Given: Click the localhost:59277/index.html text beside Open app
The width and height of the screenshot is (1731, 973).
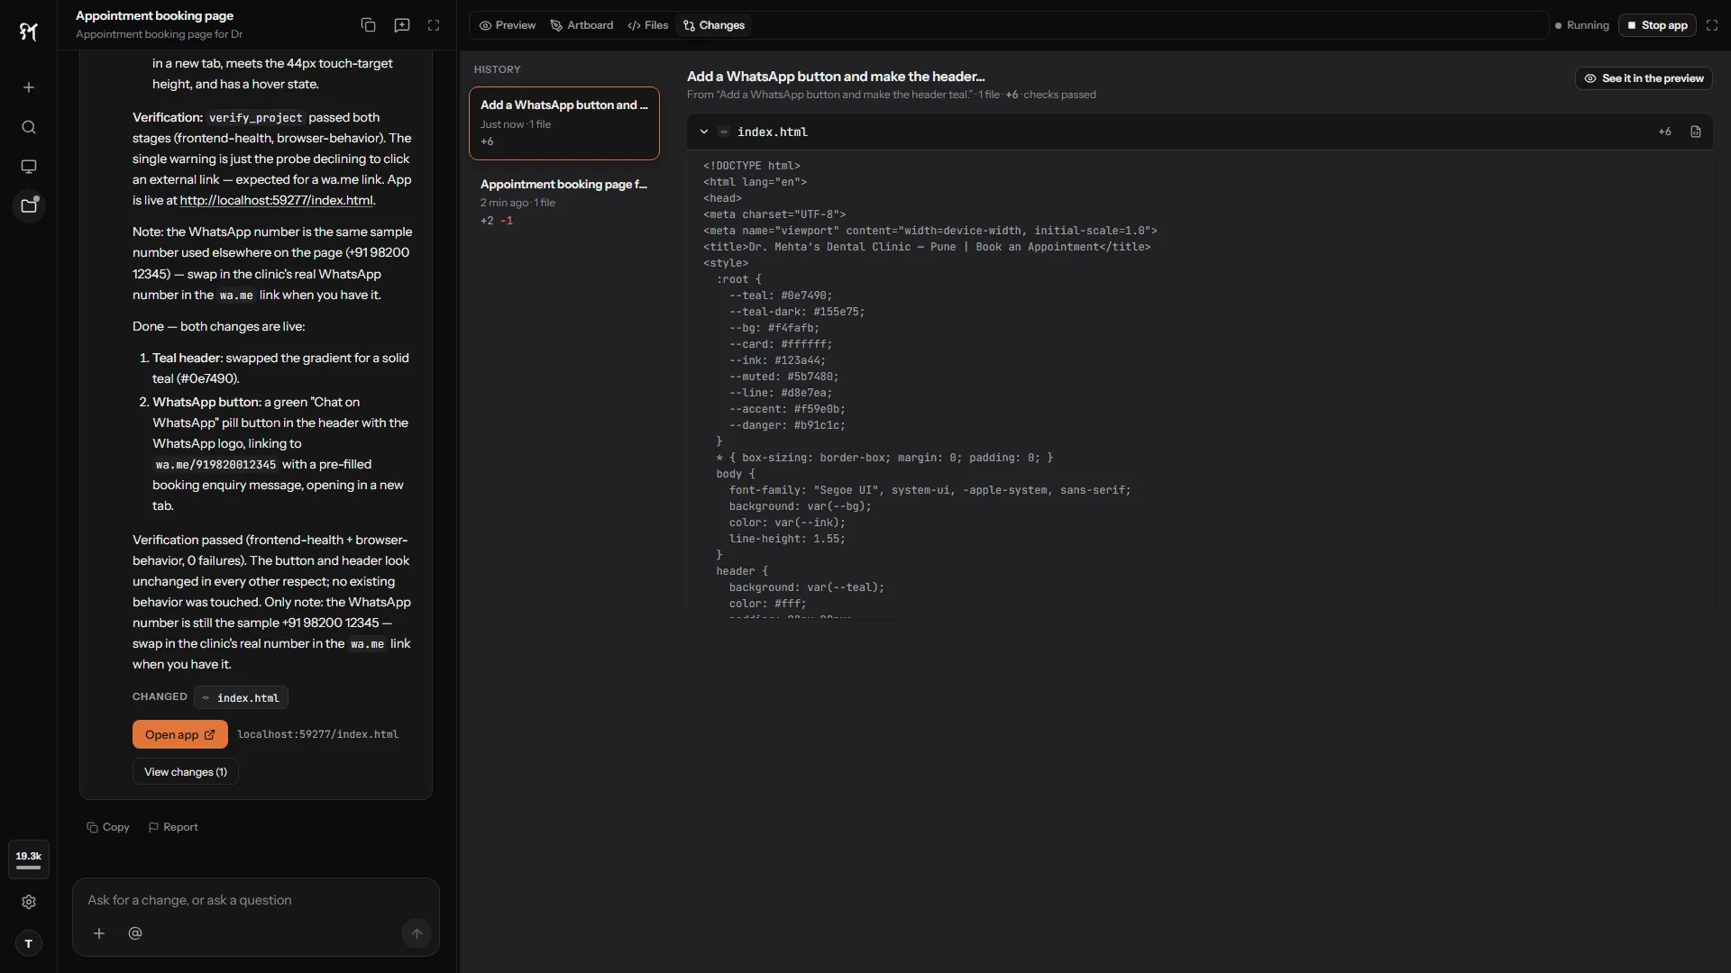Looking at the screenshot, I should (318, 734).
